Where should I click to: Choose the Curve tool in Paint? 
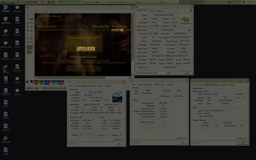(32, 34)
